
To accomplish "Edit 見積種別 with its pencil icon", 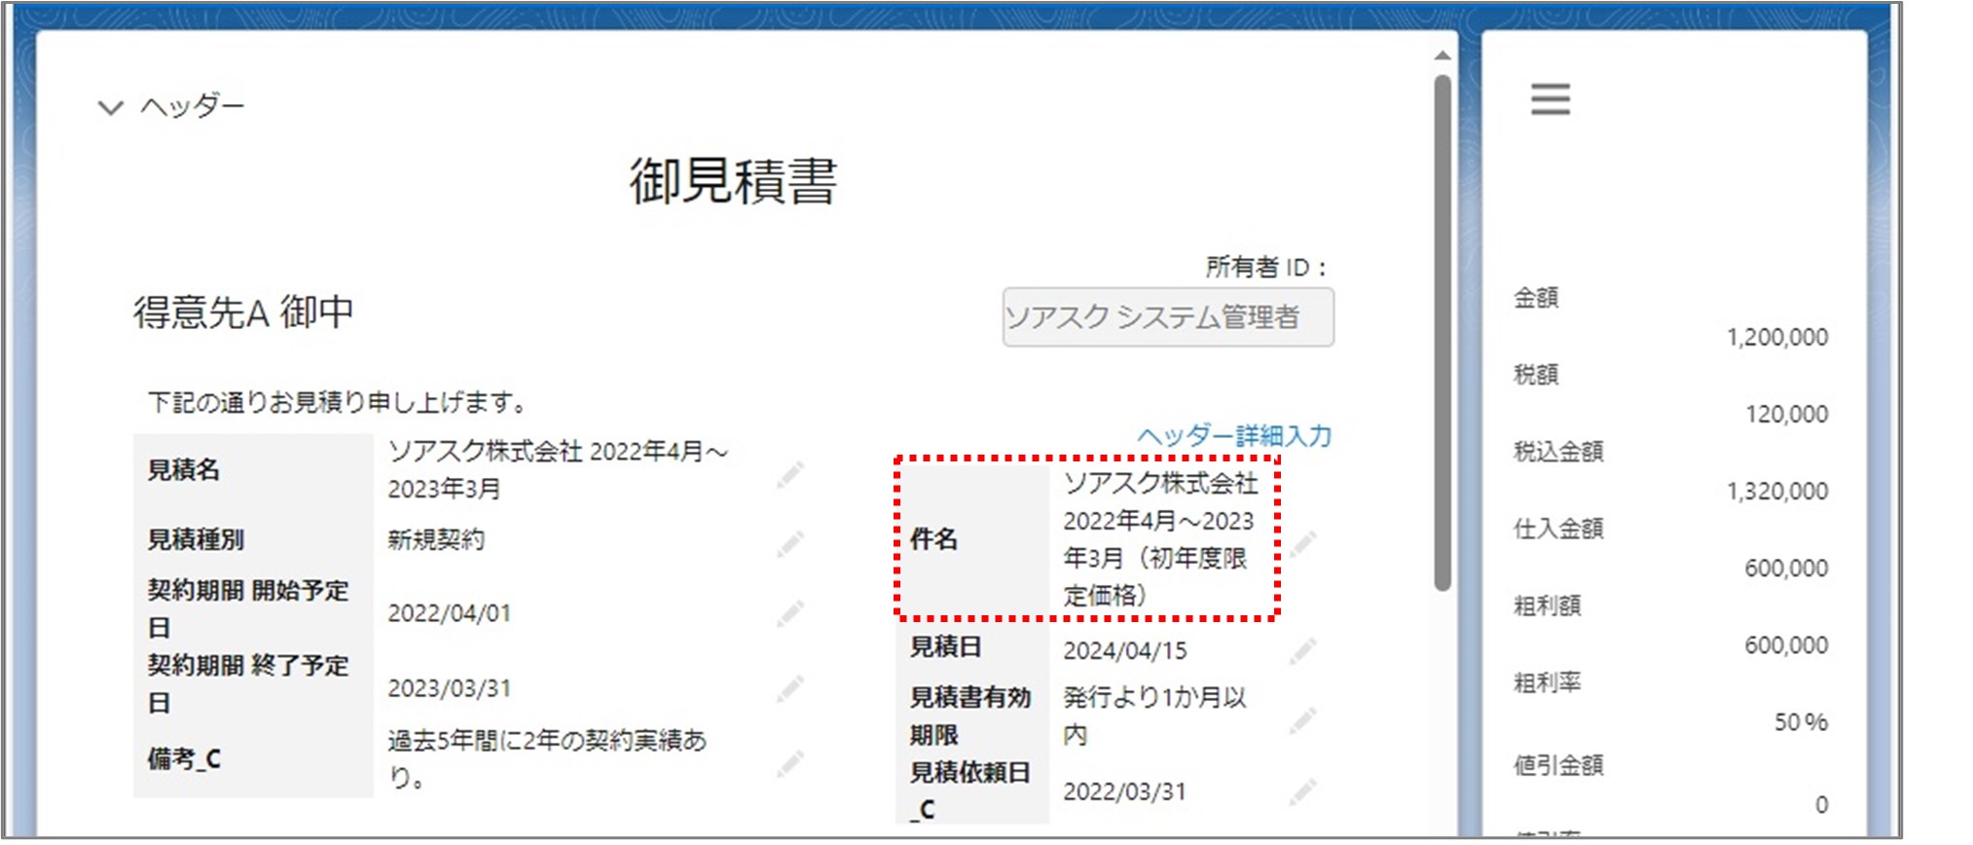I will click(789, 543).
